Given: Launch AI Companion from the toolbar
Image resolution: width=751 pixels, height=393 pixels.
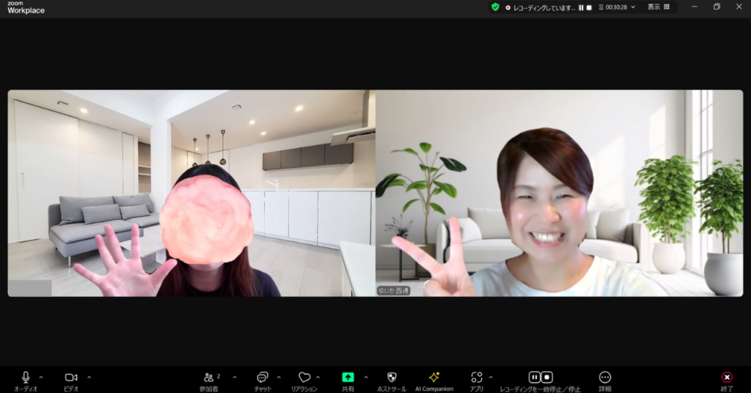Looking at the screenshot, I should pyautogui.click(x=434, y=377).
